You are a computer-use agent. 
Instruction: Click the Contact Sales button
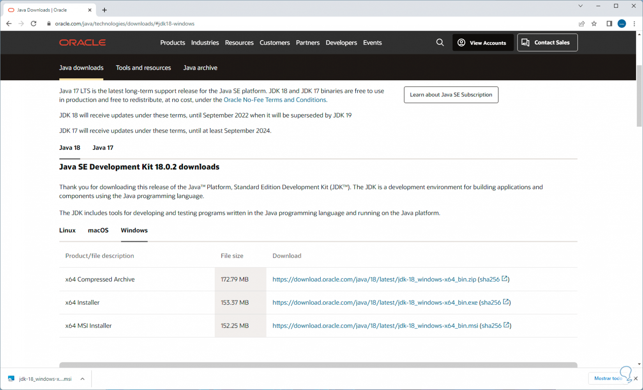547,43
